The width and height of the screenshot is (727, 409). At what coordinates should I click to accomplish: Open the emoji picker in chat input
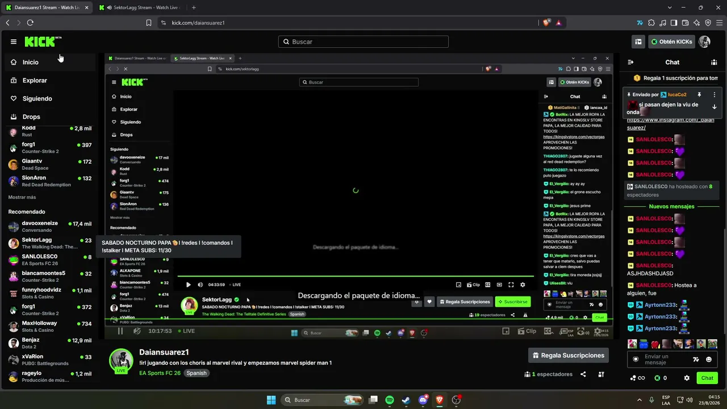tap(709, 359)
